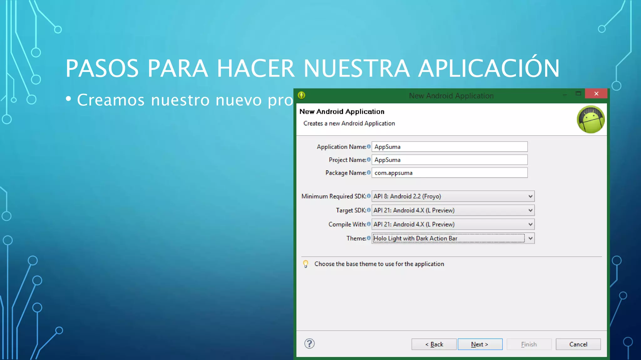Click the Project Name input field
Image resolution: width=641 pixels, height=360 pixels.
pos(449,160)
